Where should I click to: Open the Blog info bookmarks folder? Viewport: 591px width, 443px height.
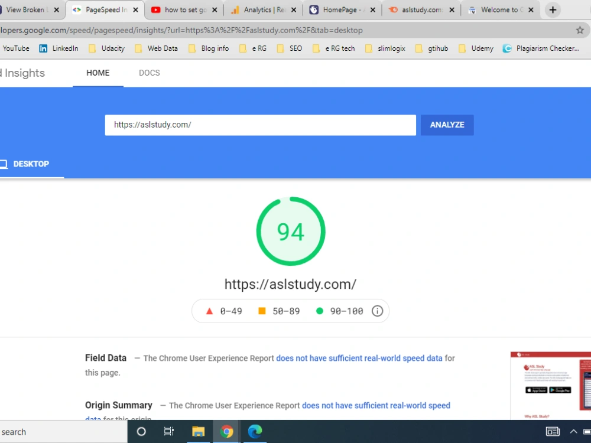(209, 48)
